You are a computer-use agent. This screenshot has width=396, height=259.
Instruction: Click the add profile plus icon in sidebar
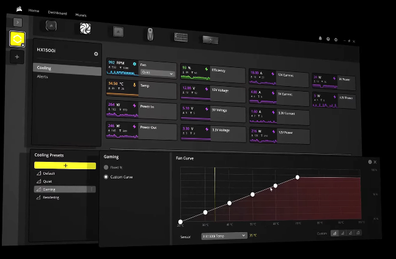17,57
